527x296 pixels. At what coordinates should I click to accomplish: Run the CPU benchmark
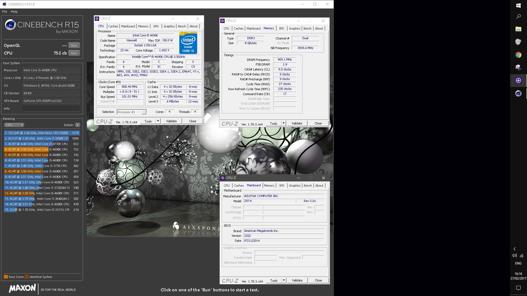(x=74, y=53)
